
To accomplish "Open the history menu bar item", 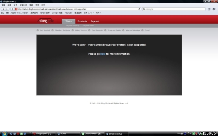I will click(x=23, y=5).
